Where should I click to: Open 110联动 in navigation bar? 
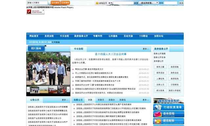tap(143, 36)
